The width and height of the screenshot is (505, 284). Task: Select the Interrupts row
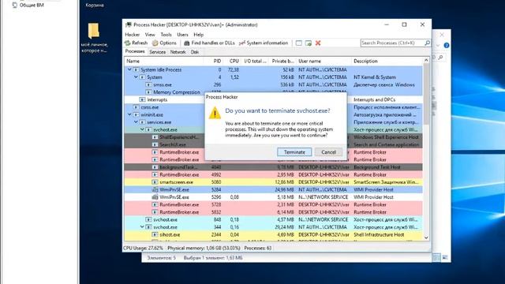tap(274, 100)
